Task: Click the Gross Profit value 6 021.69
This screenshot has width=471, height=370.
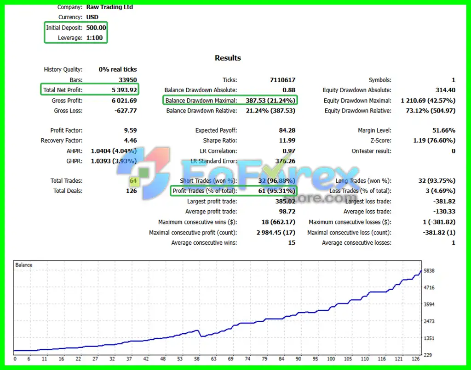Action: (124, 101)
